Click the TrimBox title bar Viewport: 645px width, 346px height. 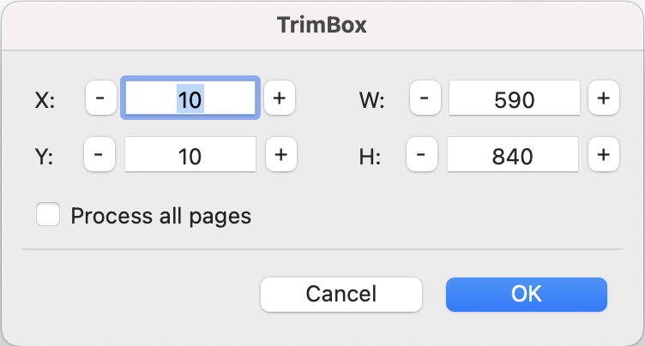point(322,25)
